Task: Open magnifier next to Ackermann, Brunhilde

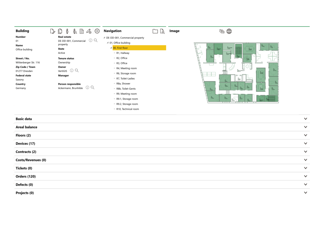Action: [x=93, y=87]
